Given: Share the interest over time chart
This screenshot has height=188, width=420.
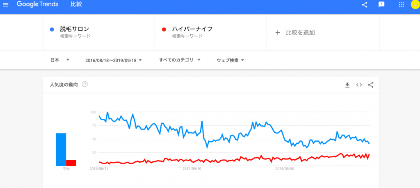Looking at the screenshot, I should tap(371, 85).
